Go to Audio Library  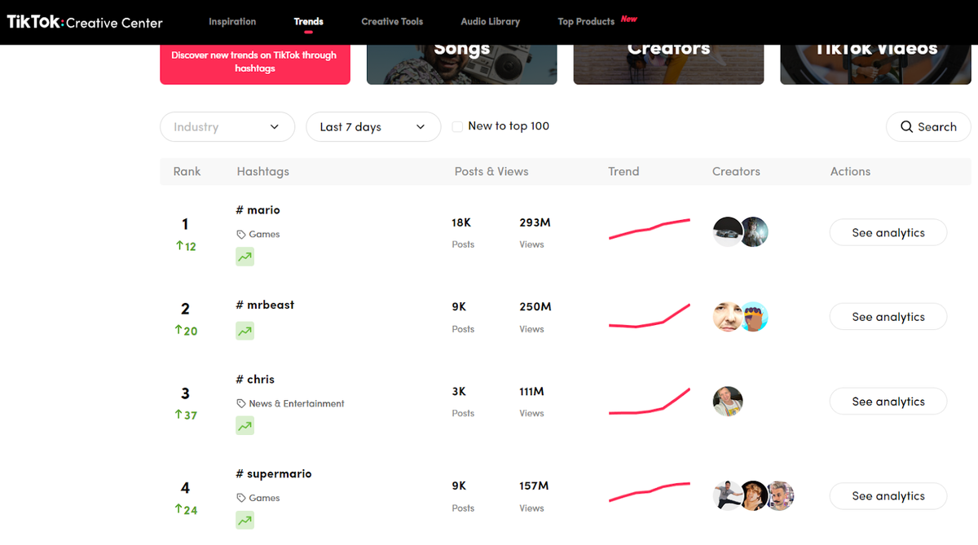coord(491,22)
